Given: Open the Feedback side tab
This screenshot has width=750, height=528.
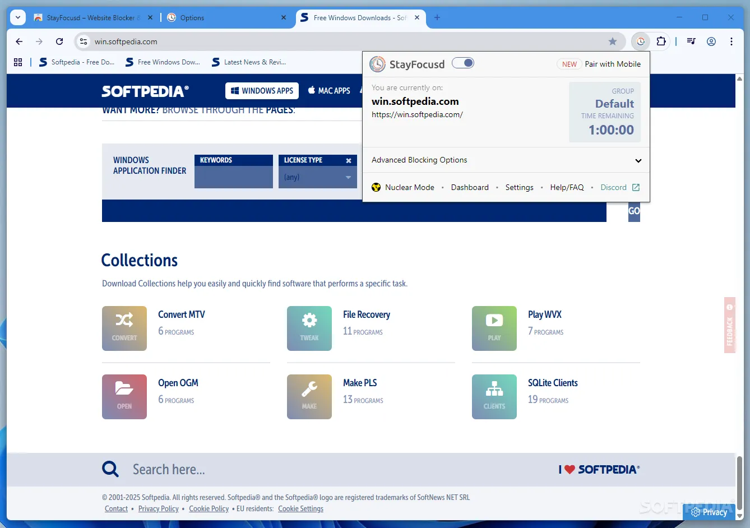Looking at the screenshot, I should tap(729, 325).
